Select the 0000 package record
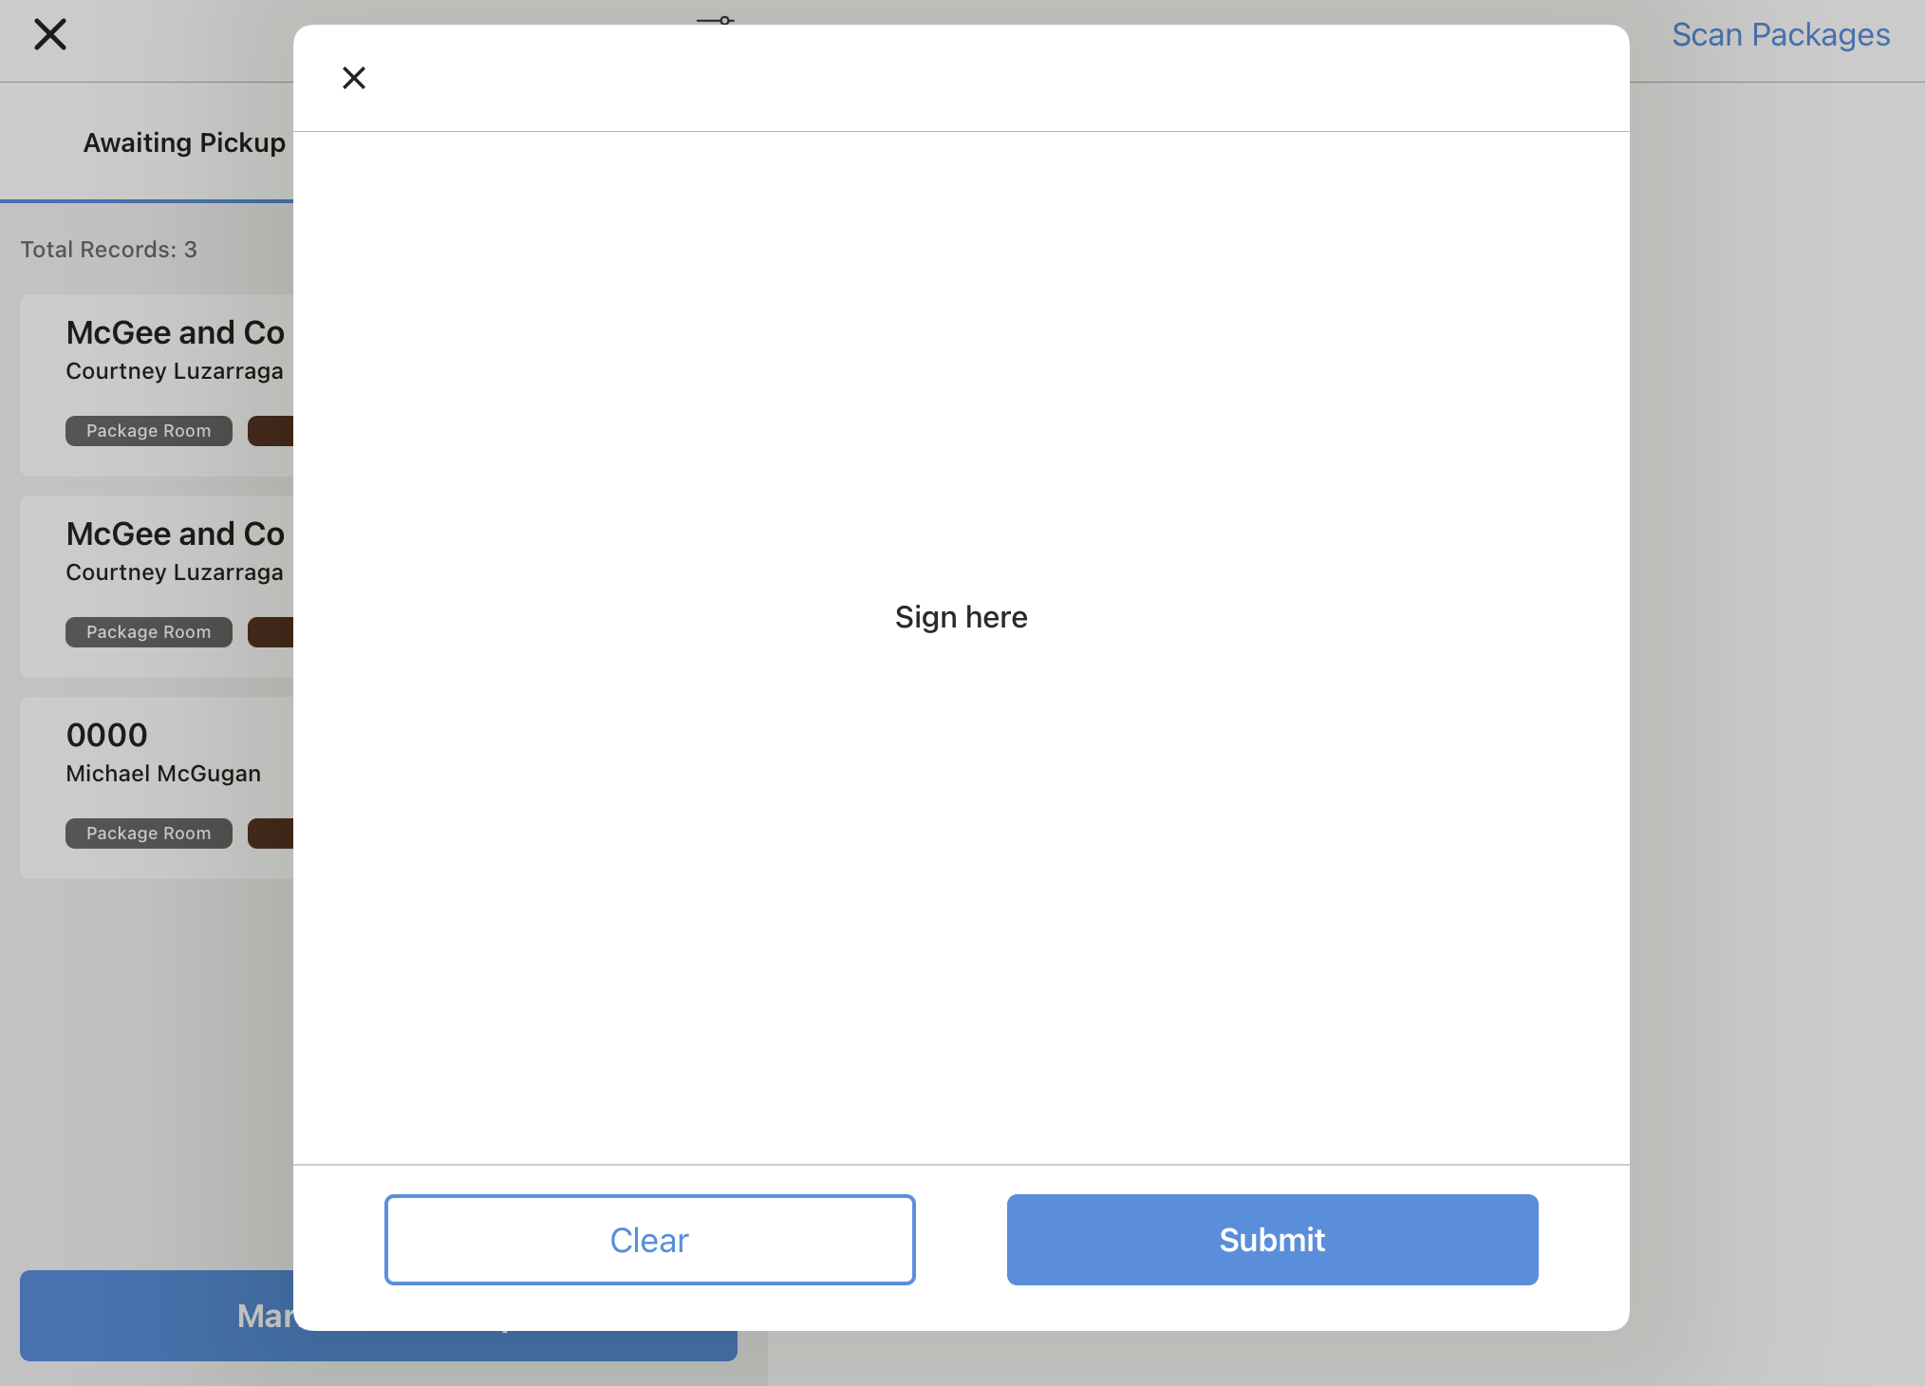This screenshot has height=1386, width=1925. point(107,736)
